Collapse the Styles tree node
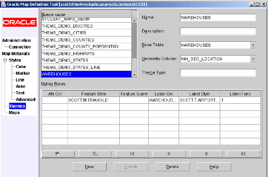The height and width of the screenshot is (177, 268). 5,60
